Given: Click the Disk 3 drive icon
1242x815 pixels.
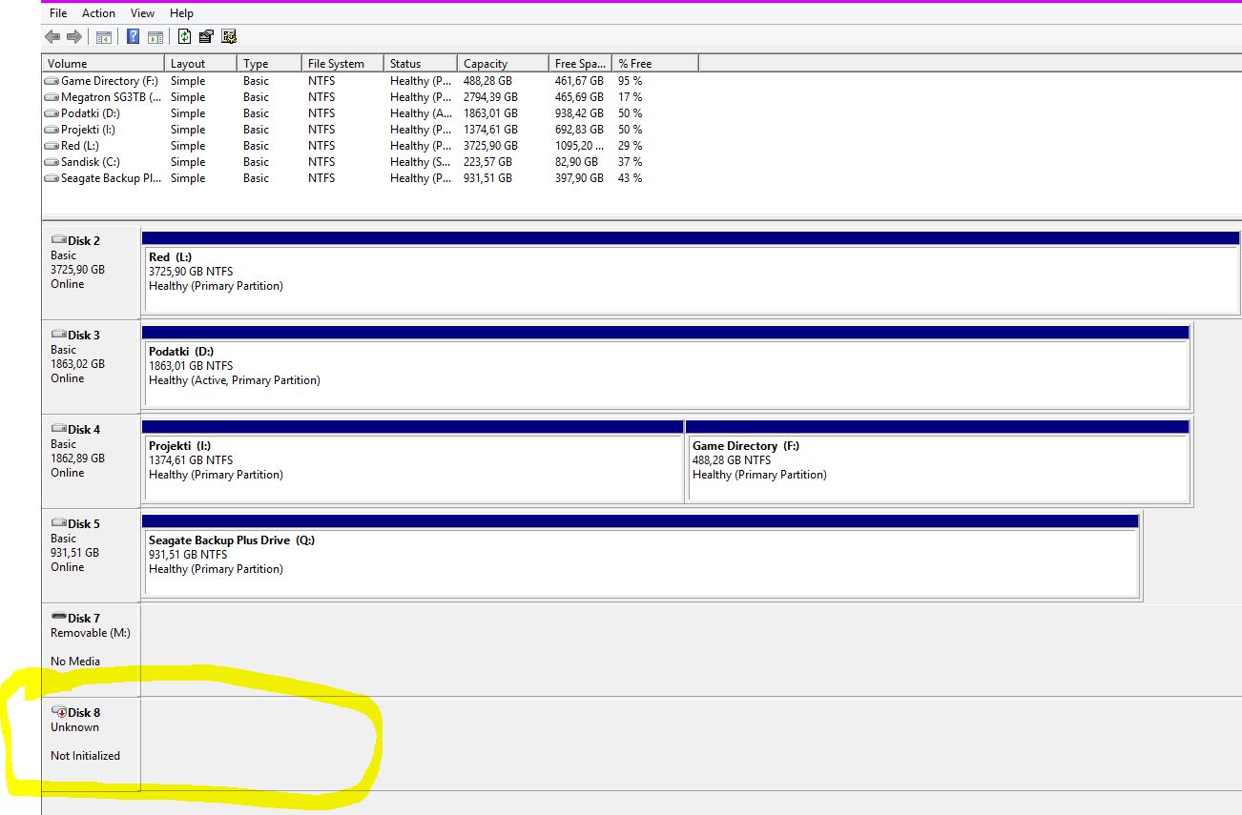Looking at the screenshot, I should point(58,335).
